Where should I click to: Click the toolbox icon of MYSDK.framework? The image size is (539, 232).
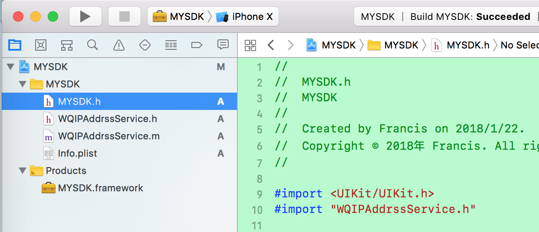tap(49, 188)
